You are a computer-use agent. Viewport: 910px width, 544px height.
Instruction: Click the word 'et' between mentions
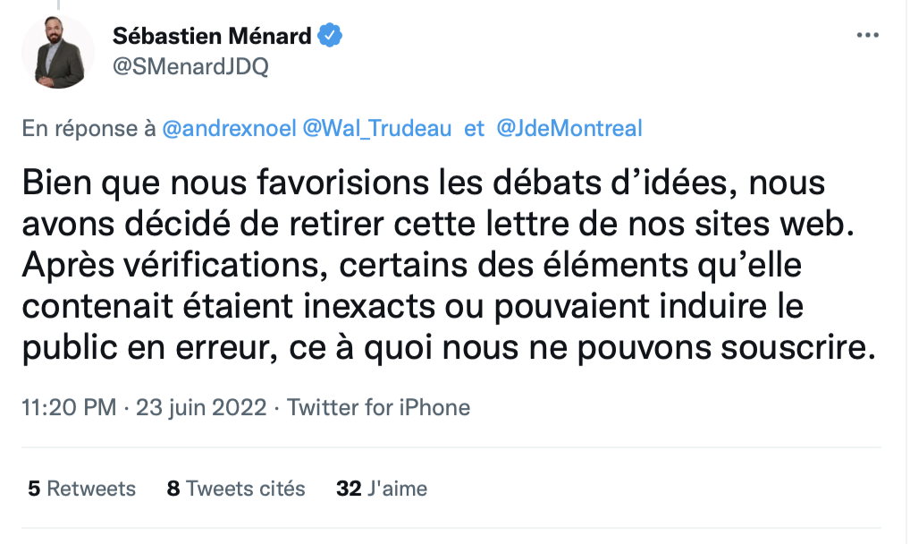point(474,128)
